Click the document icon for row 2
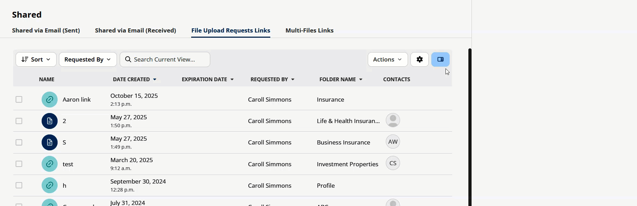The height and width of the screenshot is (206, 637). click(x=50, y=121)
